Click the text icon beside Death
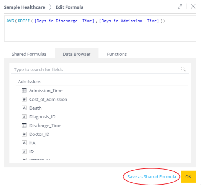The height and width of the screenshot is (185, 201). point(24,108)
